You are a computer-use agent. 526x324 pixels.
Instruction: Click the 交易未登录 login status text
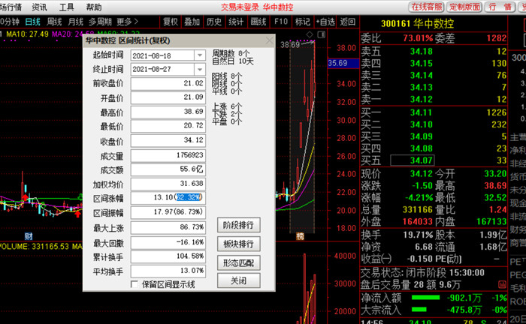[x=240, y=7]
